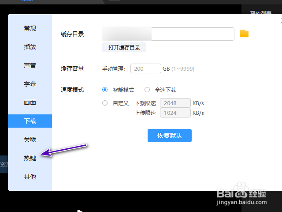Click the 恢复默认 button
The image size is (282, 212).
point(169,136)
